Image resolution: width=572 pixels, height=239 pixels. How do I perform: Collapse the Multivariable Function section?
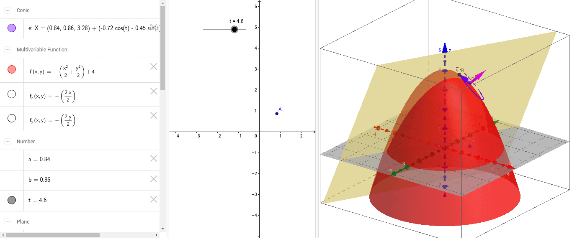click(x=8, y=49)
